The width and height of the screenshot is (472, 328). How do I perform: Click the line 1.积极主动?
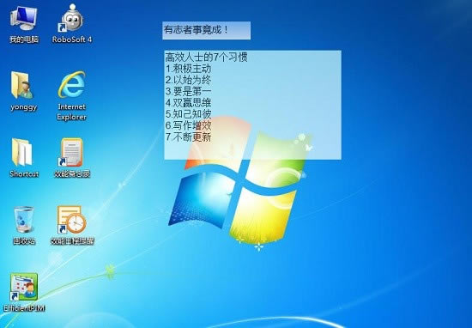tap(188, 69)
